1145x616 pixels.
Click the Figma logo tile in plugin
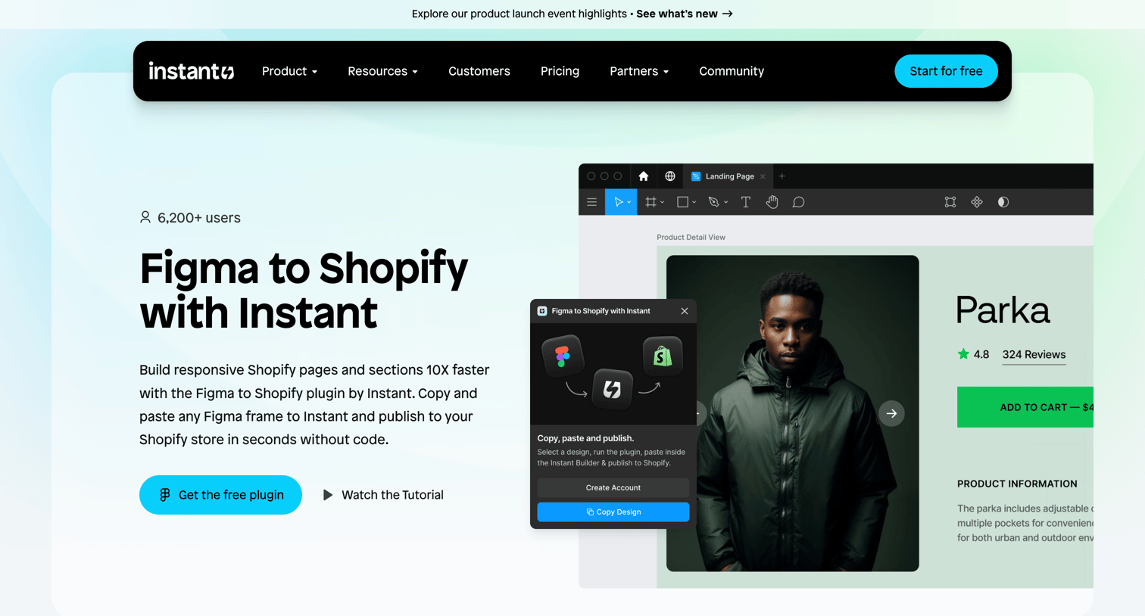point(563,356)
